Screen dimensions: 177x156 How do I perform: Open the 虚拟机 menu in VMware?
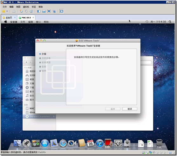(26, 7)
